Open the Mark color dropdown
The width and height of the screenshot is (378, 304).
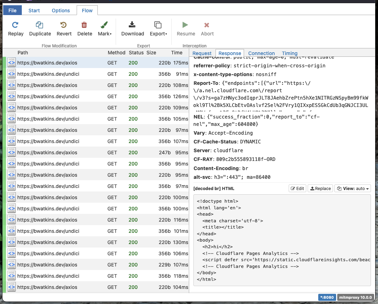tap(111, 34)
